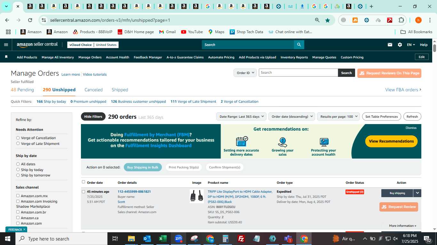This screenshot has width=437, height=245.
Task: Open Excel from the taskbar
Action: (163, 239)
